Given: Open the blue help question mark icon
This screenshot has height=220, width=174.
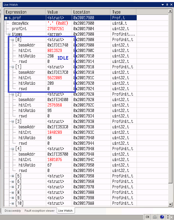Looking at the screenshot, I should (x=162, y=217).
